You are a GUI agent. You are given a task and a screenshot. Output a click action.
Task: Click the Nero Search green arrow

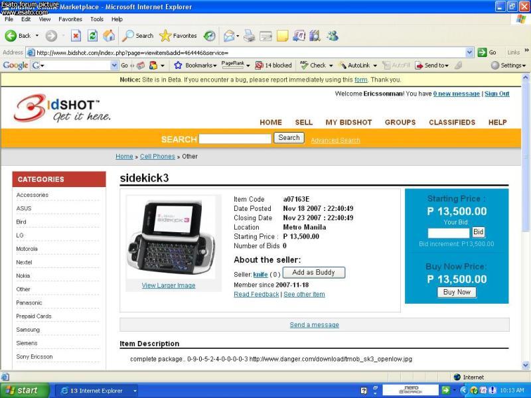pyautogui.click(x=445, y=390)
